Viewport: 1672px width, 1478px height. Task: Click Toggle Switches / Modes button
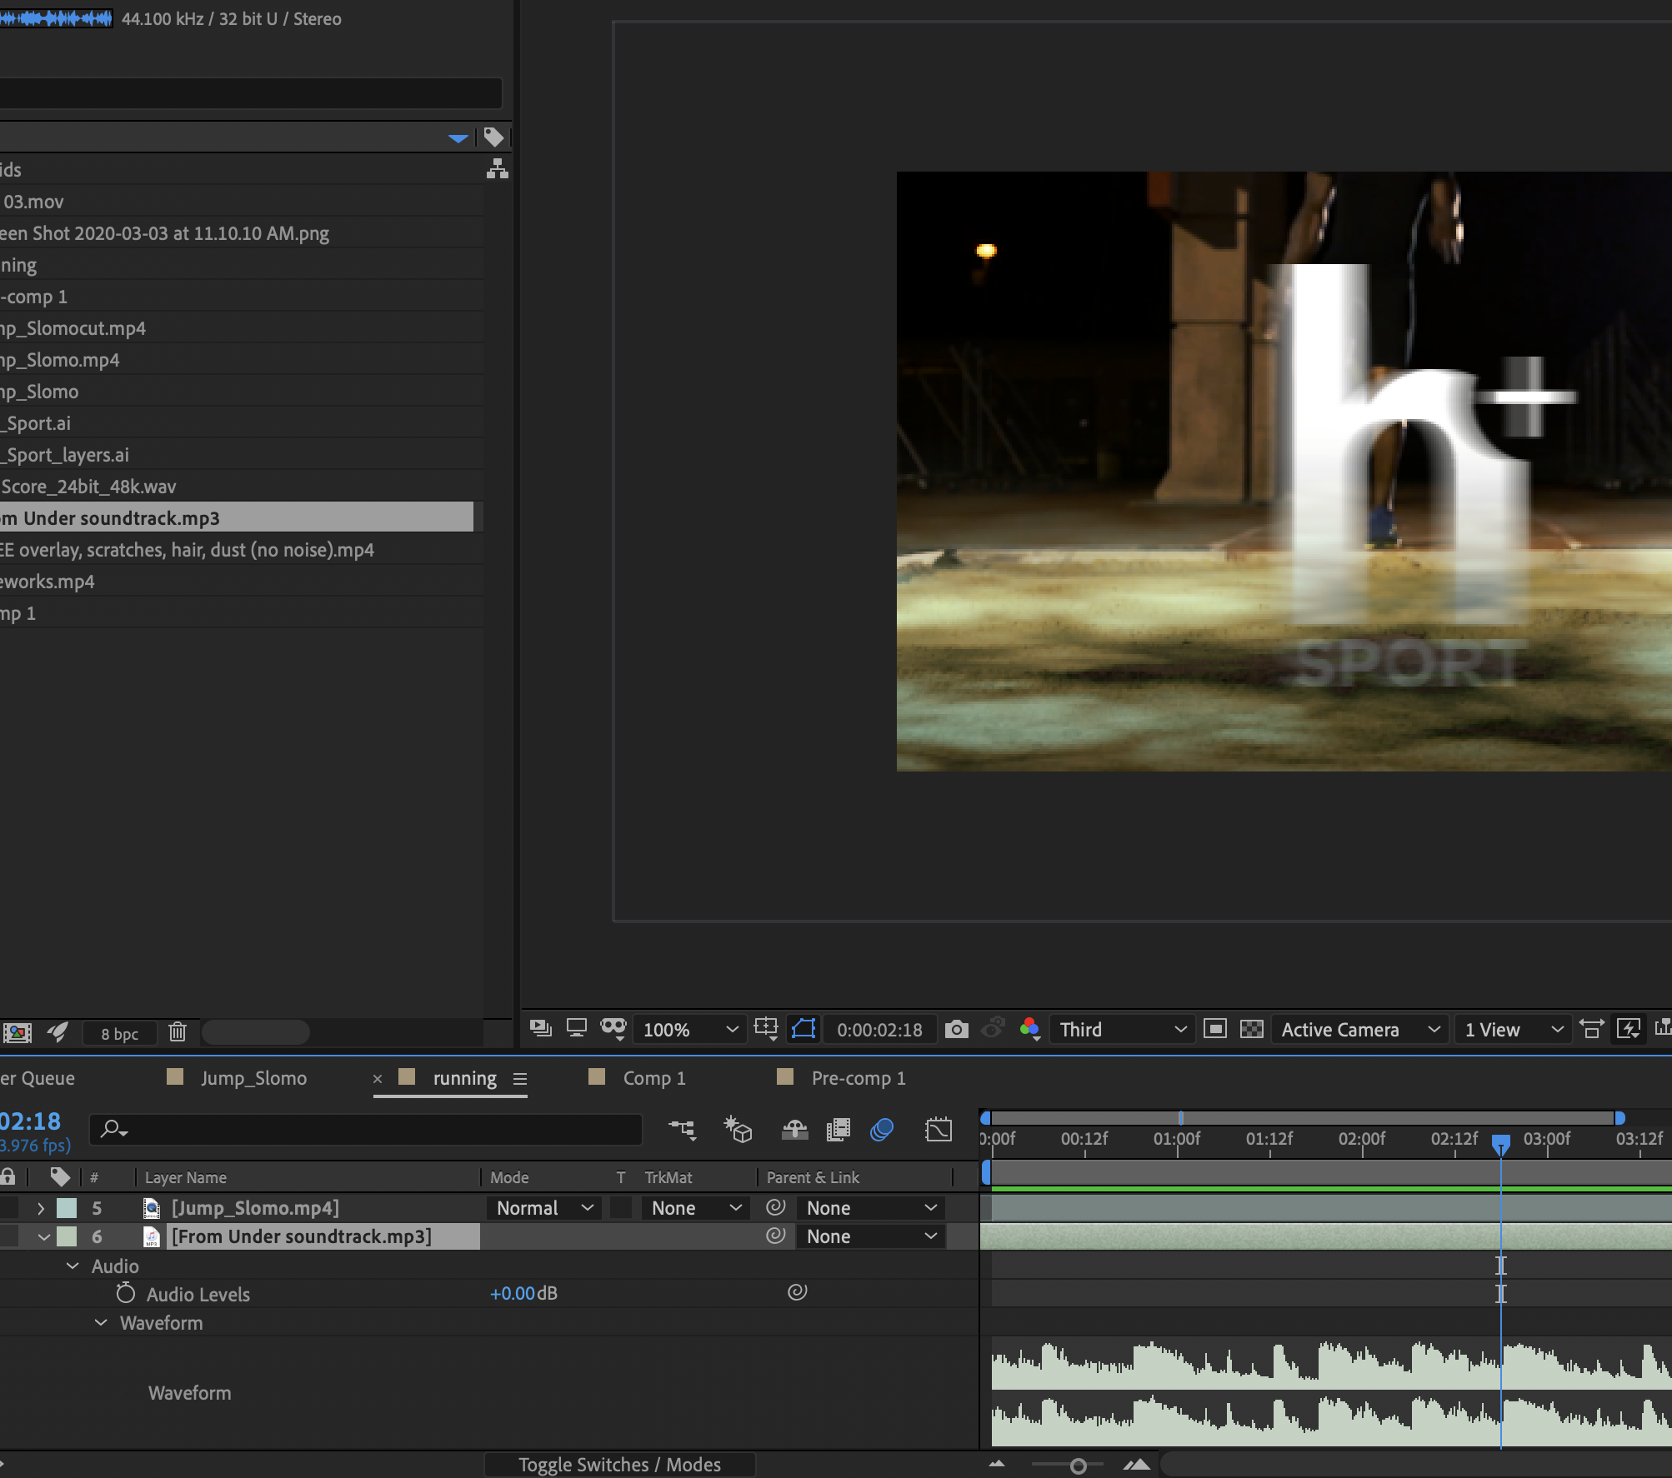pyautogui.click(x=619, y=1465)
